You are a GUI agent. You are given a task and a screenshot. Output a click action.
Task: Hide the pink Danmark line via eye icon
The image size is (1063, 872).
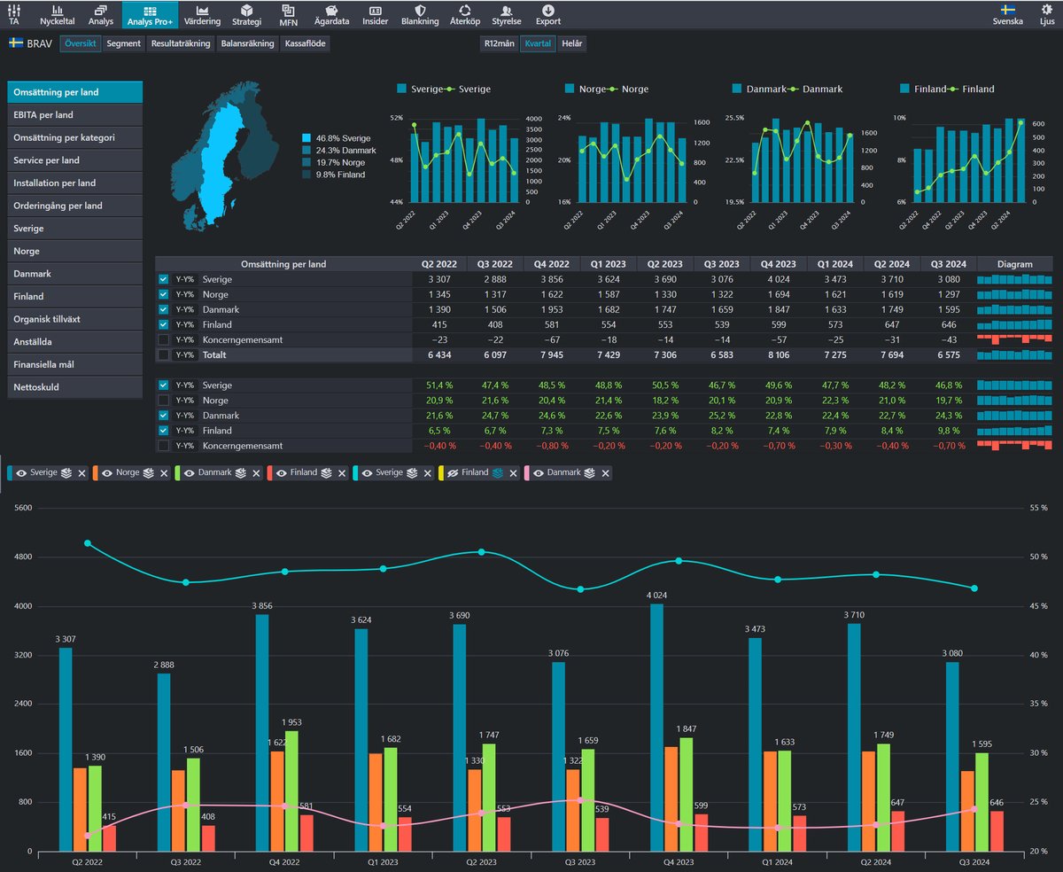tap(539, 473)
